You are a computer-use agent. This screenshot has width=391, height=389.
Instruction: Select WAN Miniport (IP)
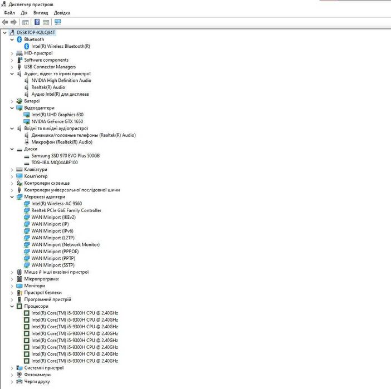(50, 224)
